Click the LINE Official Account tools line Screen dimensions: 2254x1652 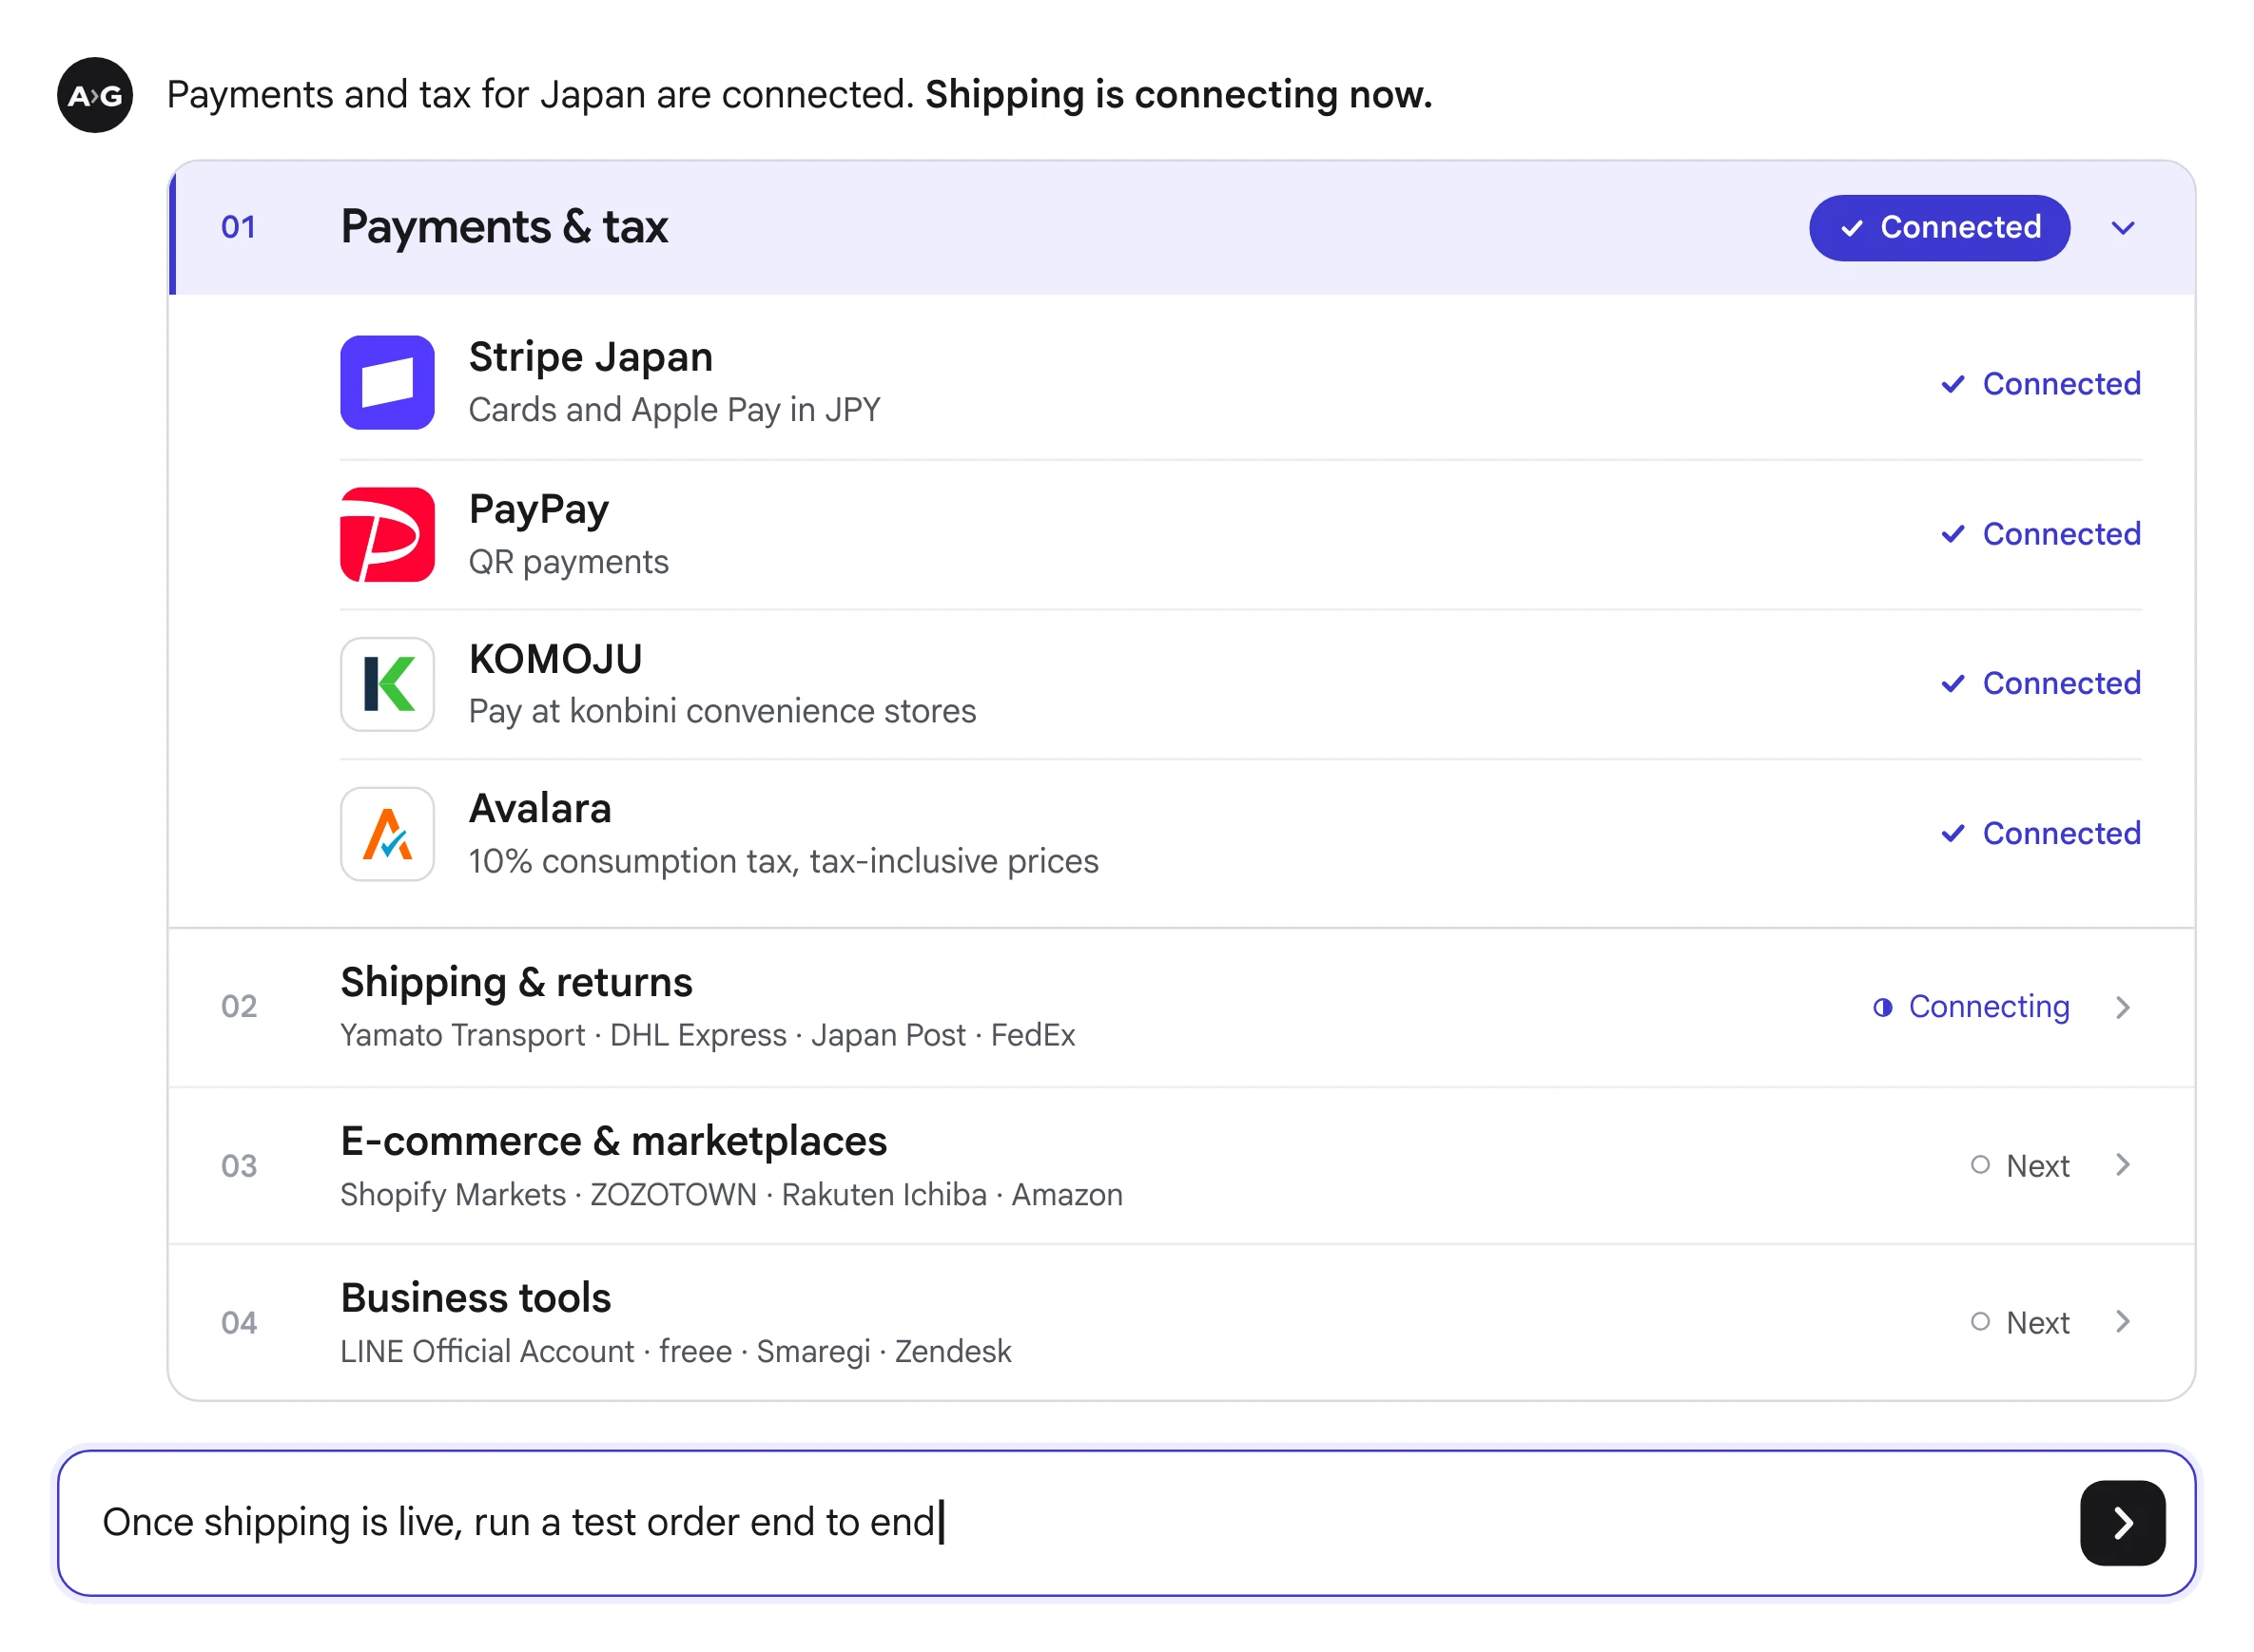[675, 1352]
